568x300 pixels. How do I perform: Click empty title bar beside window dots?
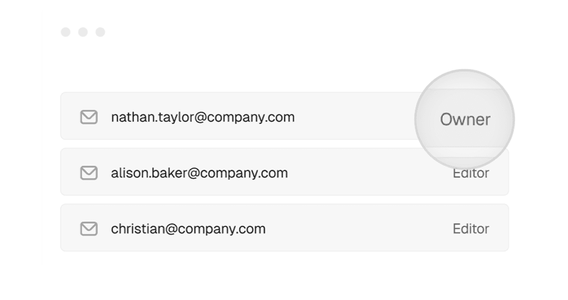tap(254, 32)
